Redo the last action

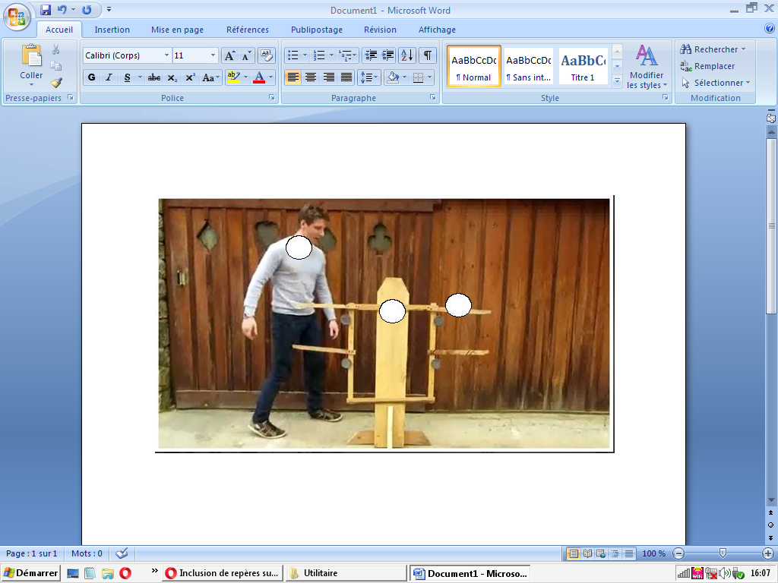pyautogui.click(x=87, y=10)
